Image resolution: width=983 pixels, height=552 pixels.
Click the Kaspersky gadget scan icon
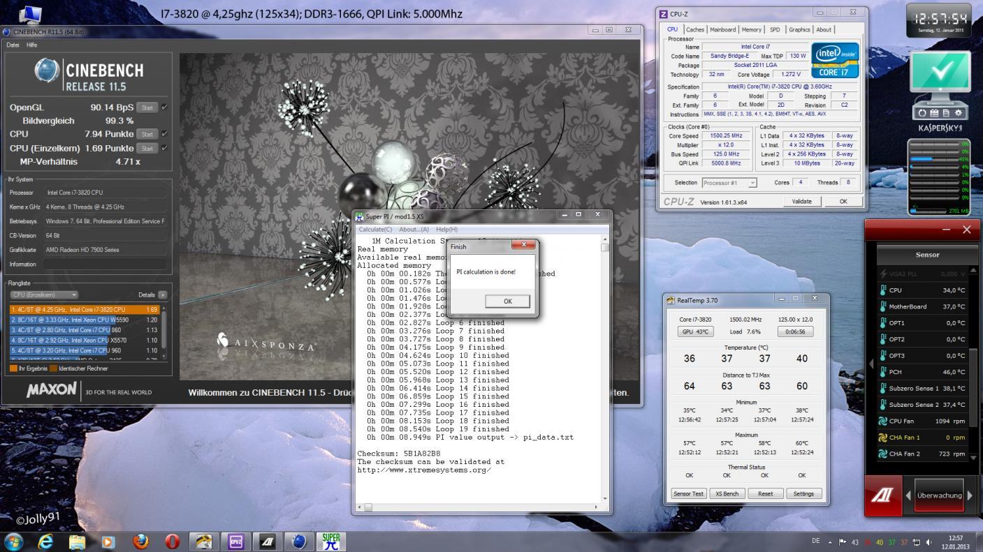922,113
